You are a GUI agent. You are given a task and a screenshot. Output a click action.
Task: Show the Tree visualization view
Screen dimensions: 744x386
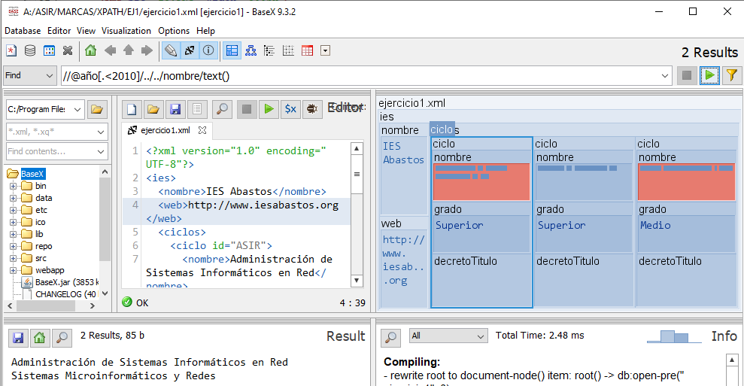coord(251,51)
